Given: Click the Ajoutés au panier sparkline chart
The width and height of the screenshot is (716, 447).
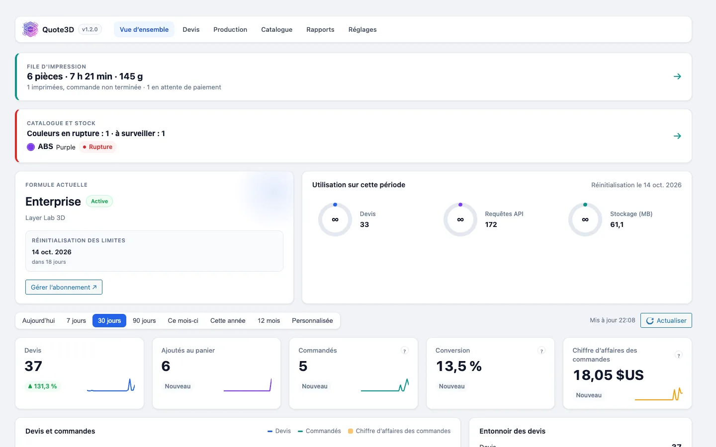Looking at the screenshot, I should pos(248,385).
